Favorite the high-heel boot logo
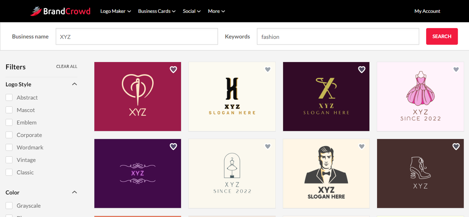 click(456, 146)
